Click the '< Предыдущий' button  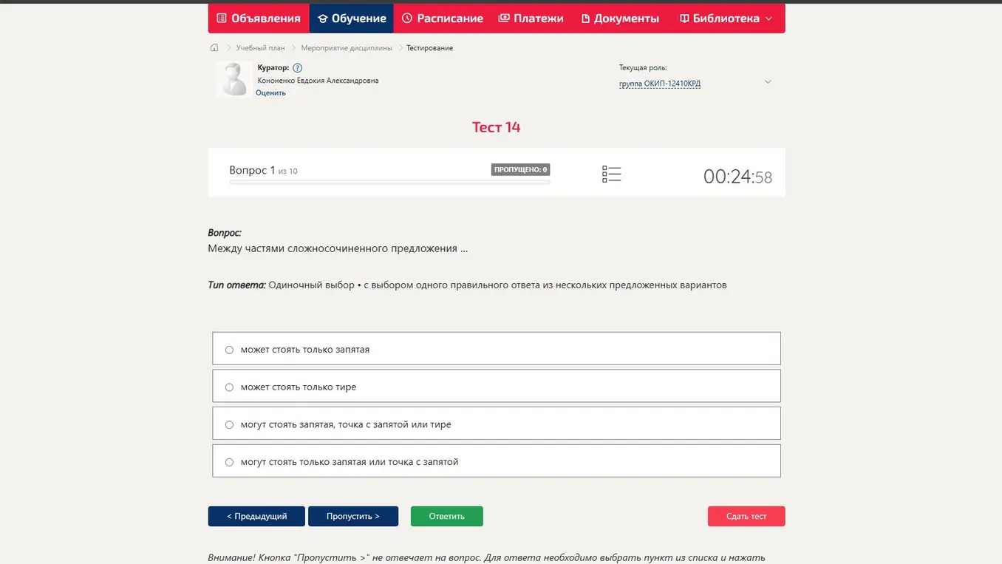[256, 516]
